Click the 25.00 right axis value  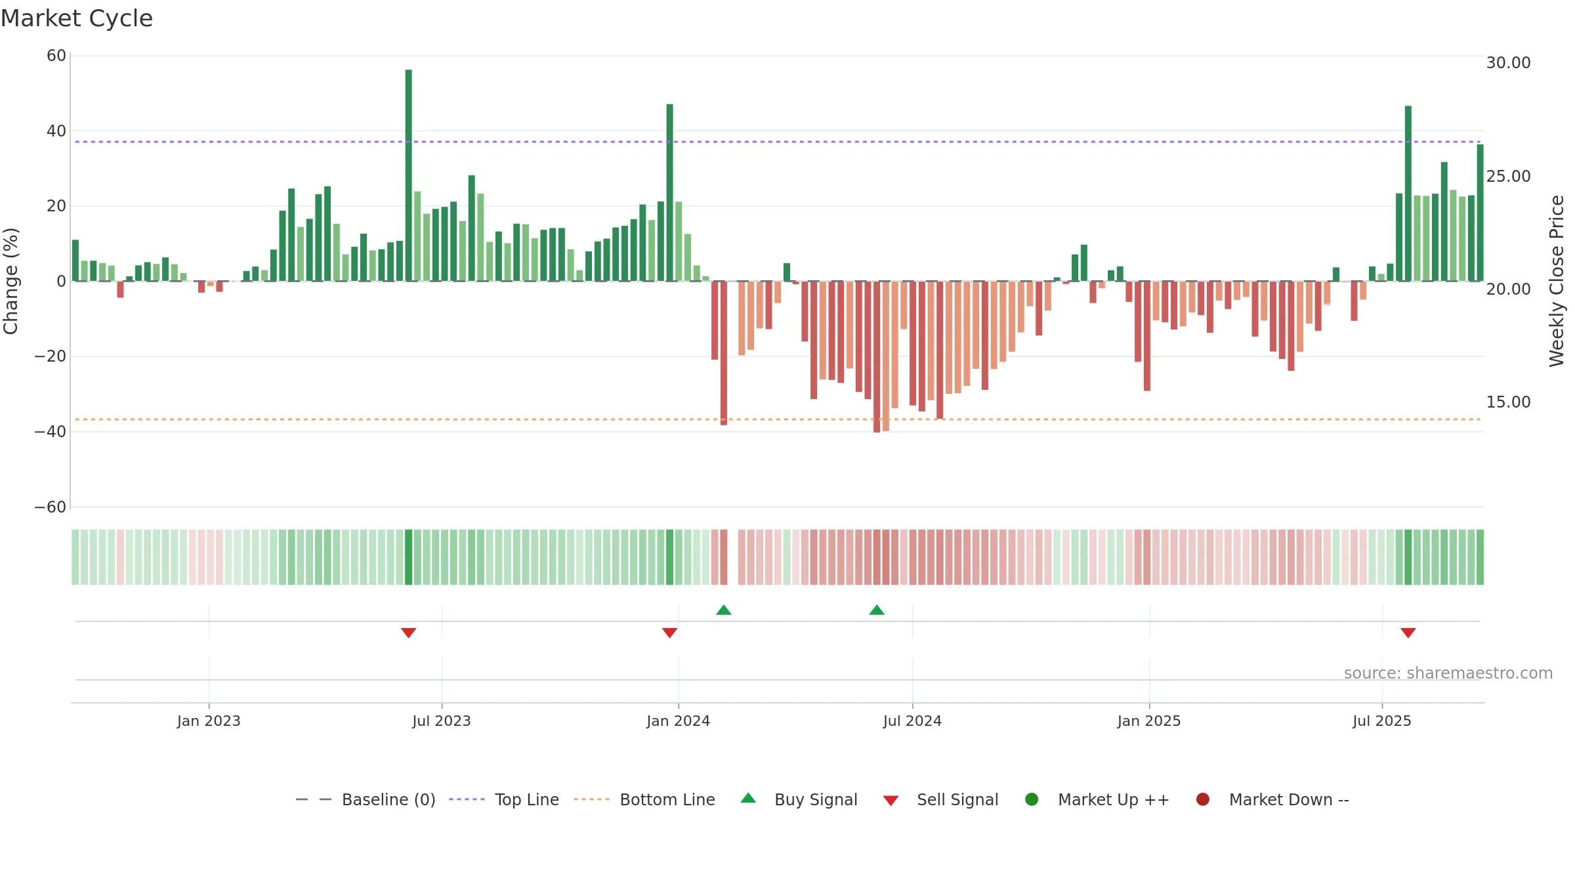click(x=1508, y=176)
